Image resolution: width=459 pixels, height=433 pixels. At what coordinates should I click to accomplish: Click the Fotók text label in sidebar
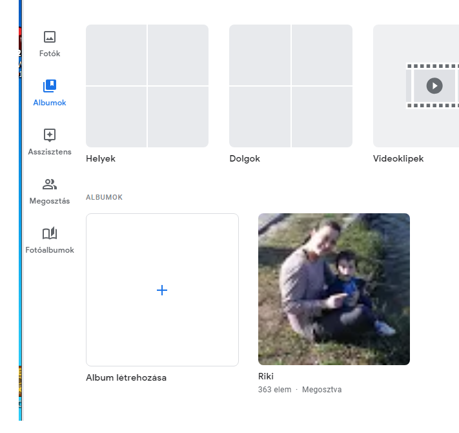[50, 54]
